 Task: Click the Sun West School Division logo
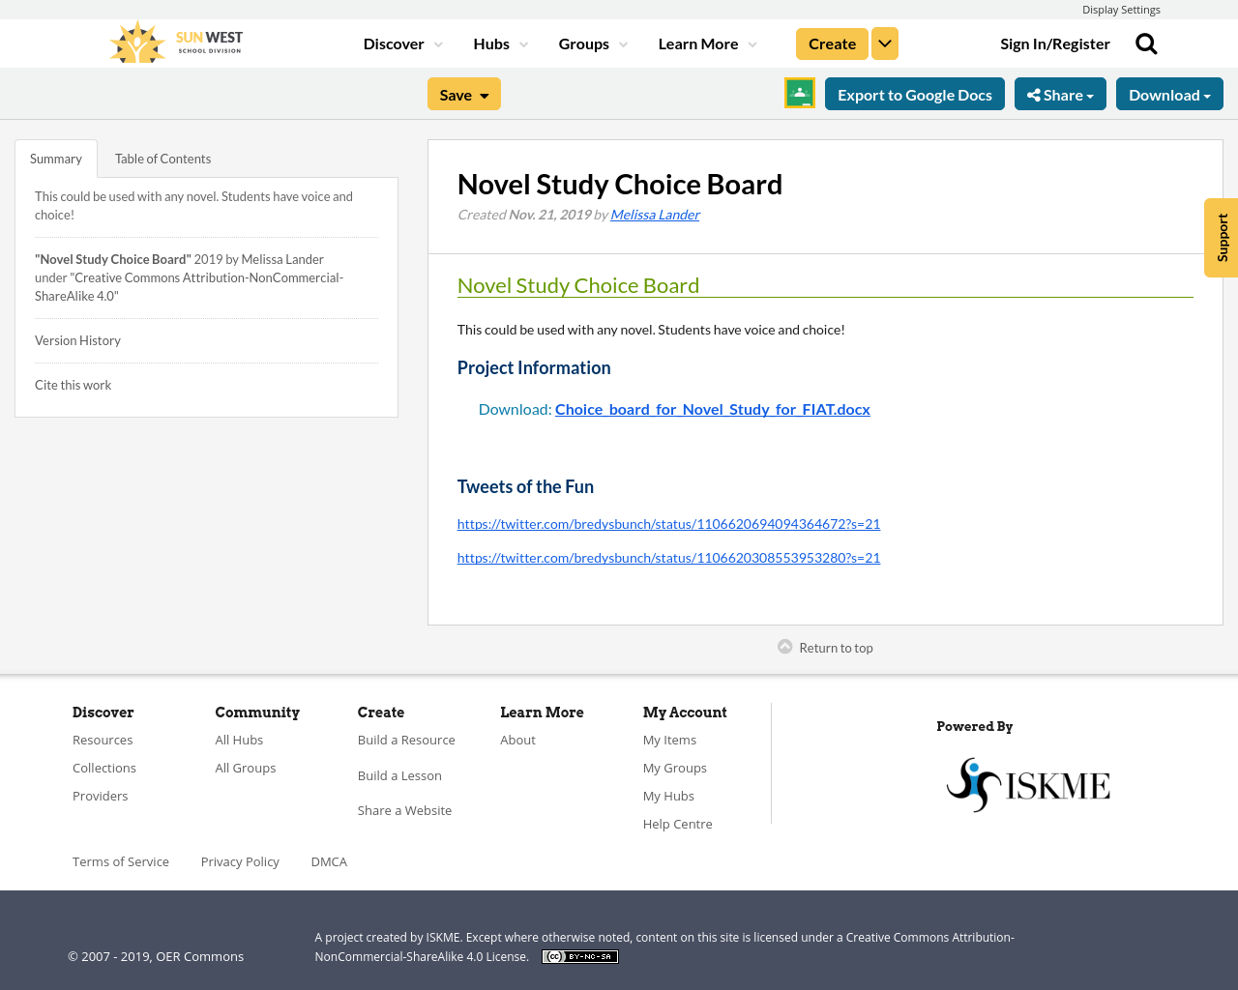point(176,43)
